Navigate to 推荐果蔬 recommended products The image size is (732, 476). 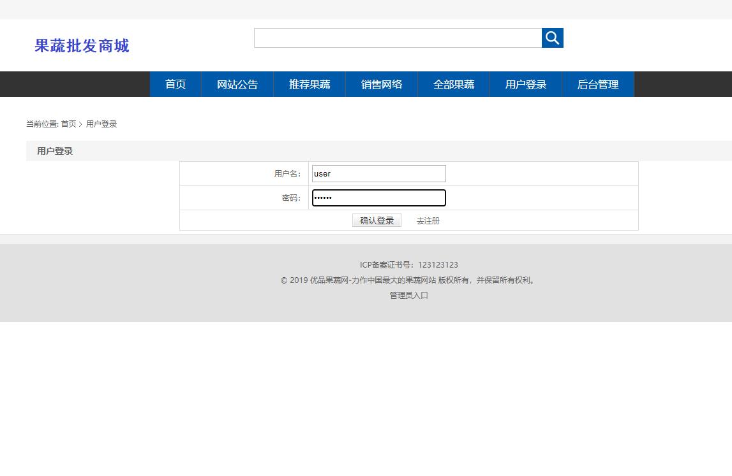tap(309, 83)
